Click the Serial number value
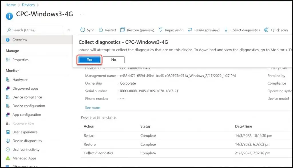 (x=149, y=91)
